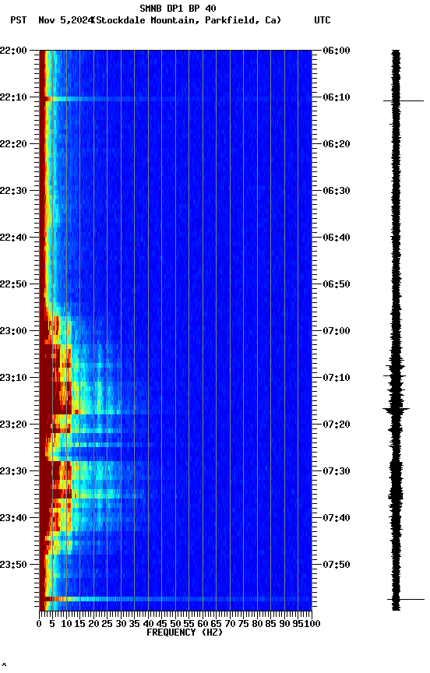Click the frequency axis label 45
Screen dimensions: 430x673
click(x=162, y=624)
